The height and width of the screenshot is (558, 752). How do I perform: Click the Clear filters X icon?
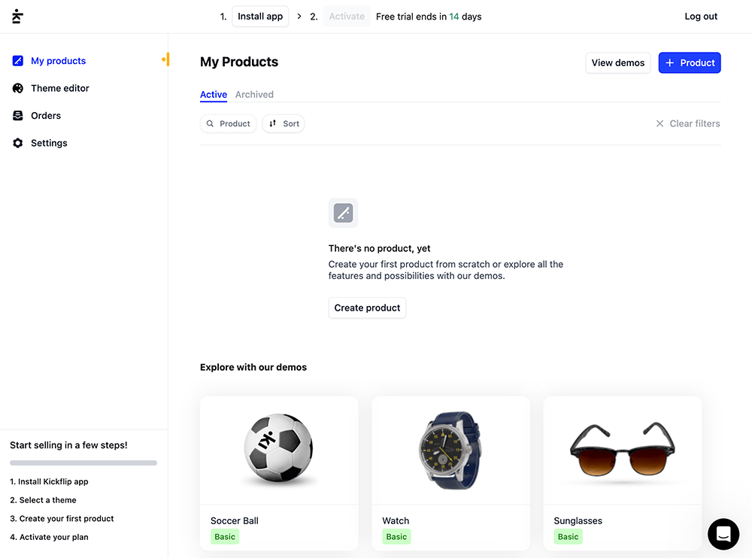pos(660,123)
